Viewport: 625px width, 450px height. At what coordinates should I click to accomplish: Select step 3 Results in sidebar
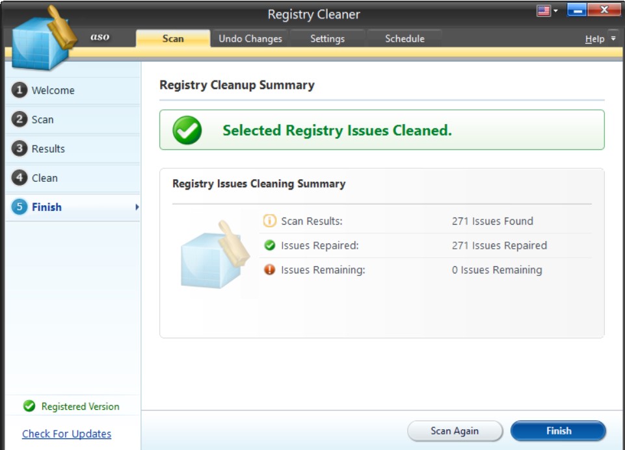click(x=73, y=149)
